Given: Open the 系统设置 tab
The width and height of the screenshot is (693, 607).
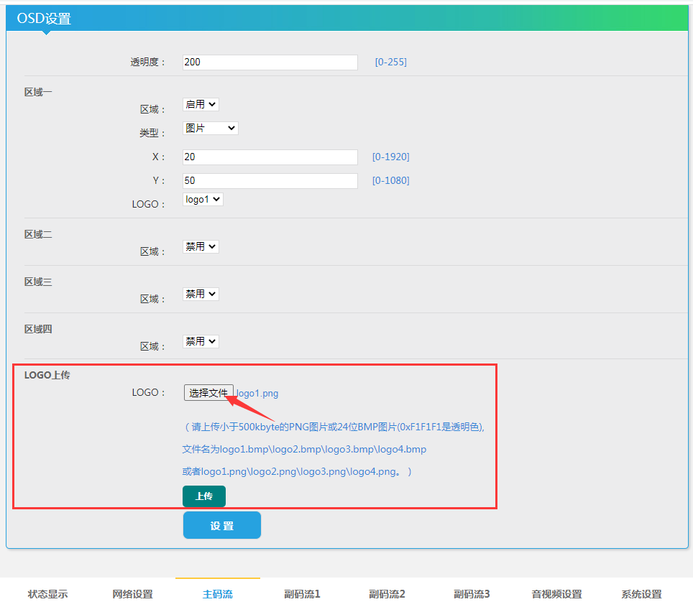Looking at the screenshot, I should (x=642, y=594).
